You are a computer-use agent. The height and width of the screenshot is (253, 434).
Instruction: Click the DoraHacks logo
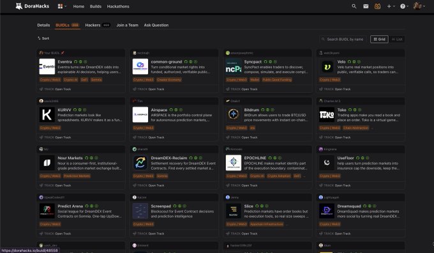(32, 6)
